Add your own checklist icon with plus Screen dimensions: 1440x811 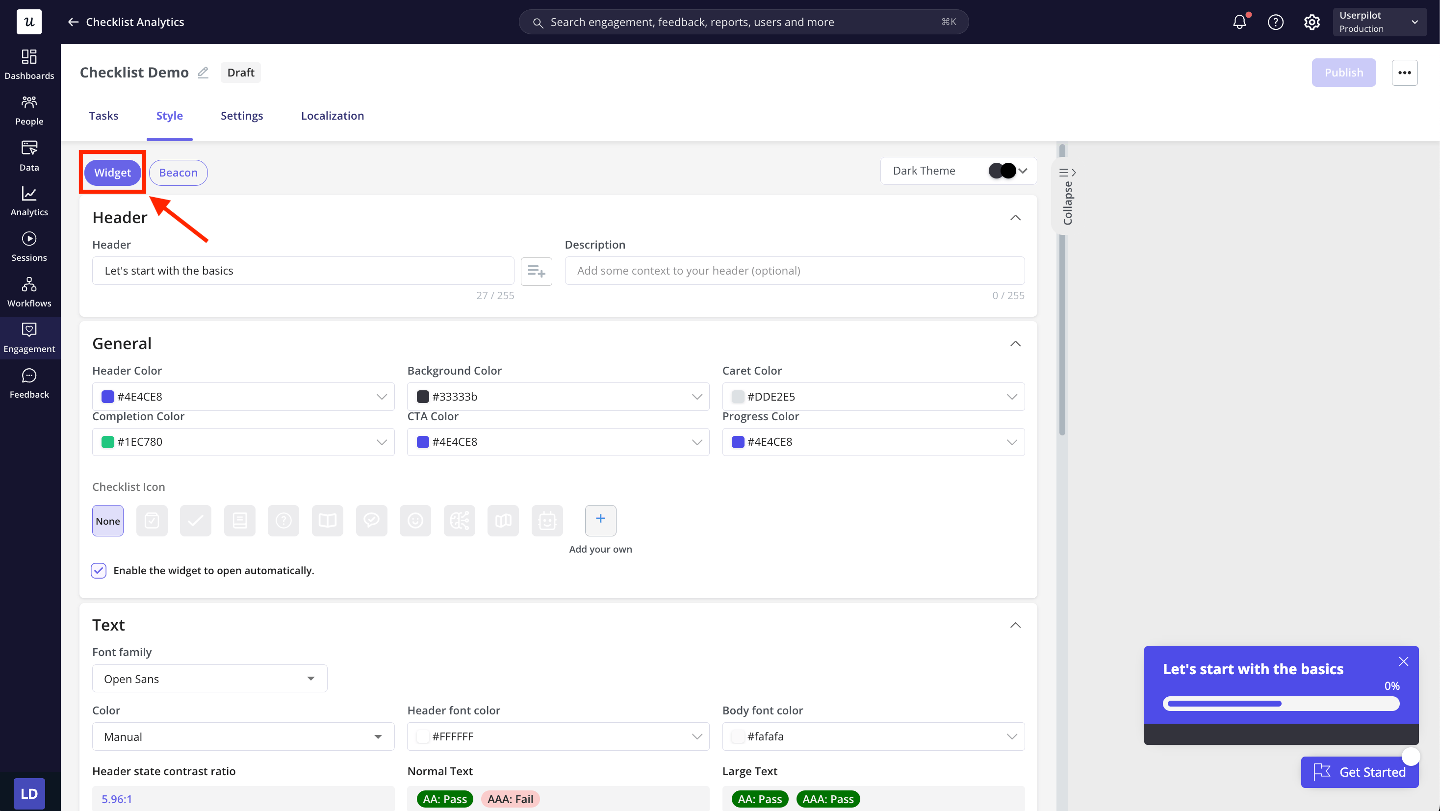600,520
